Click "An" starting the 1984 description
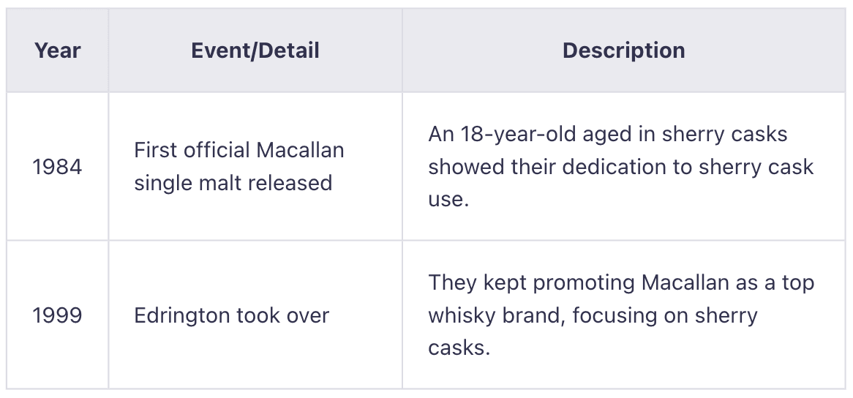This screenshot has width=853, height=398. 441,135
